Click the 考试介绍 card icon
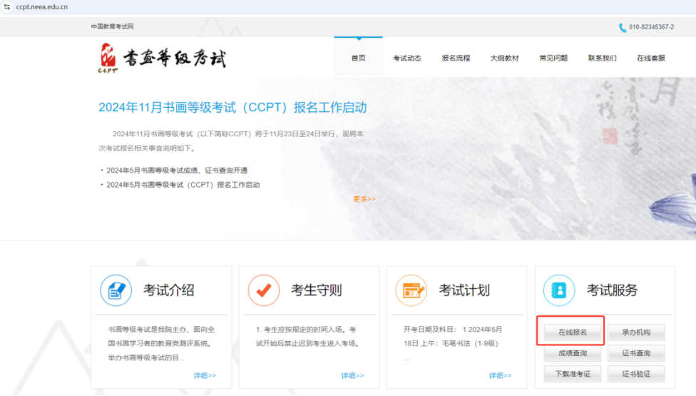Screen dimensions: 696x396 tap(116, 290)
